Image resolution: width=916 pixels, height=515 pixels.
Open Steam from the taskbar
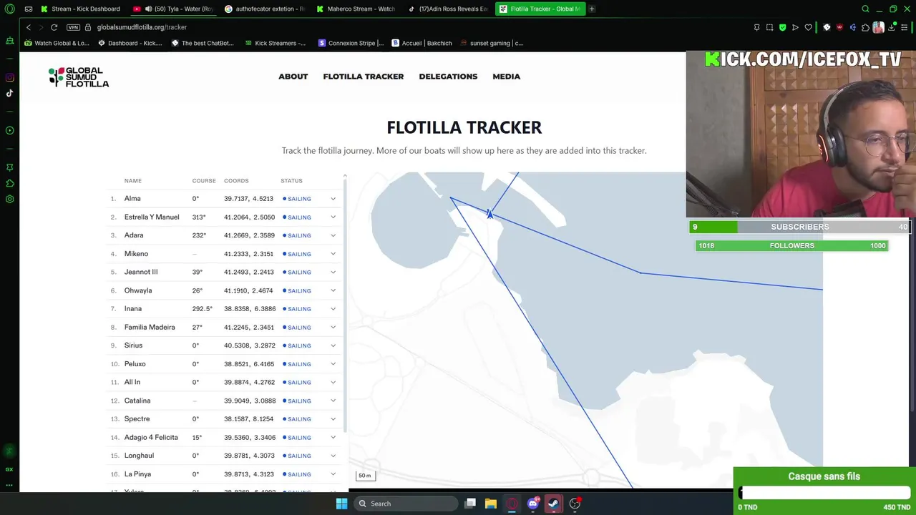pyautogui.click(x=553, y=504)
